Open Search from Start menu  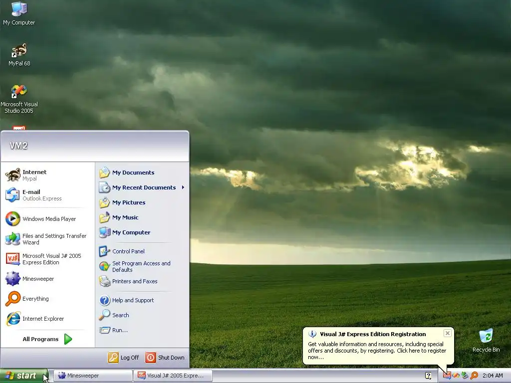click(x=142, y=315)
